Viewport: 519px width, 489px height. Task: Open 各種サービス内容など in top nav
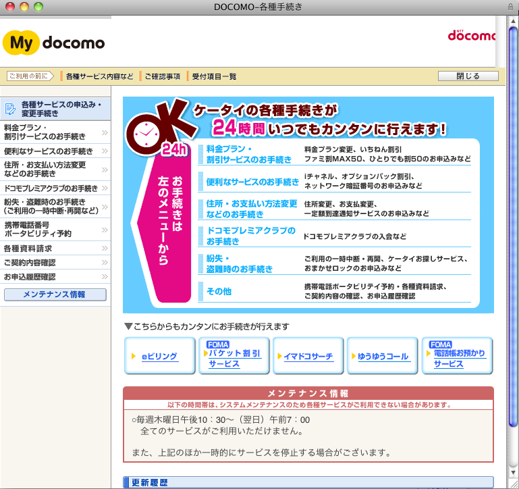pos(99,76)
